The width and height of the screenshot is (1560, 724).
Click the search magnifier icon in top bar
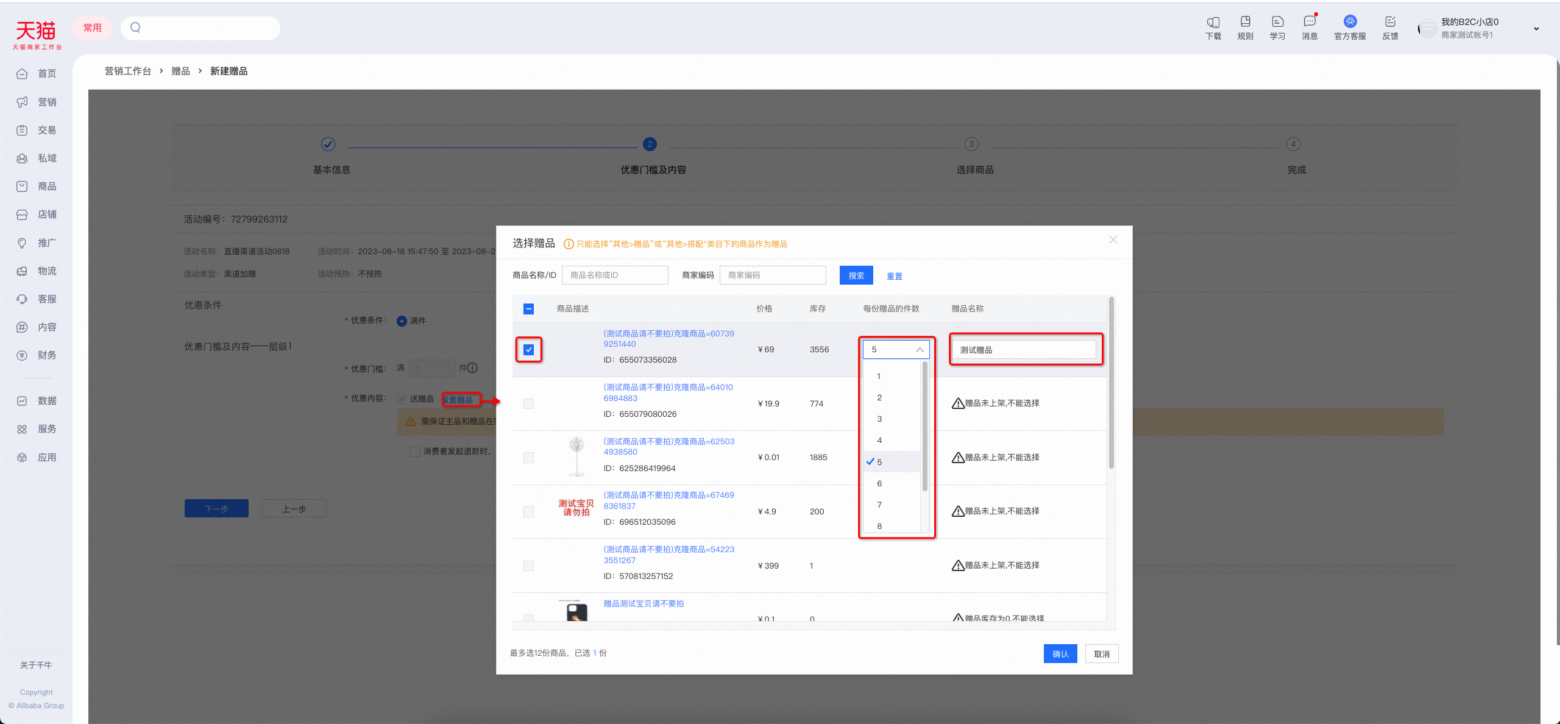point(135,27)
